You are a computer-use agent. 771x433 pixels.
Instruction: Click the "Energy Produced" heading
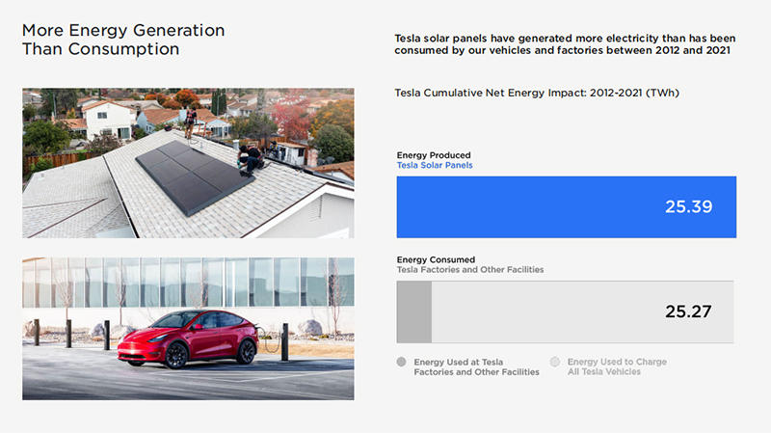(435, 155)
